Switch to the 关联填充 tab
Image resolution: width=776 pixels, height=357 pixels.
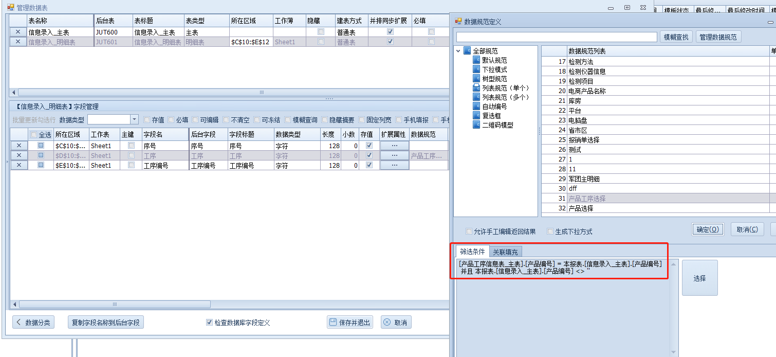click(x=505, y=252)
